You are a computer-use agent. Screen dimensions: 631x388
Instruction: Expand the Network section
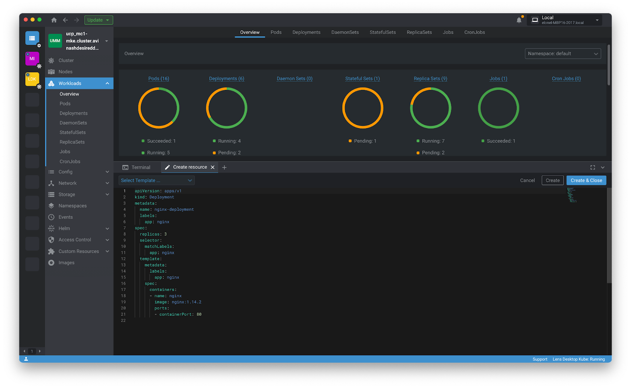click(107, 183)
